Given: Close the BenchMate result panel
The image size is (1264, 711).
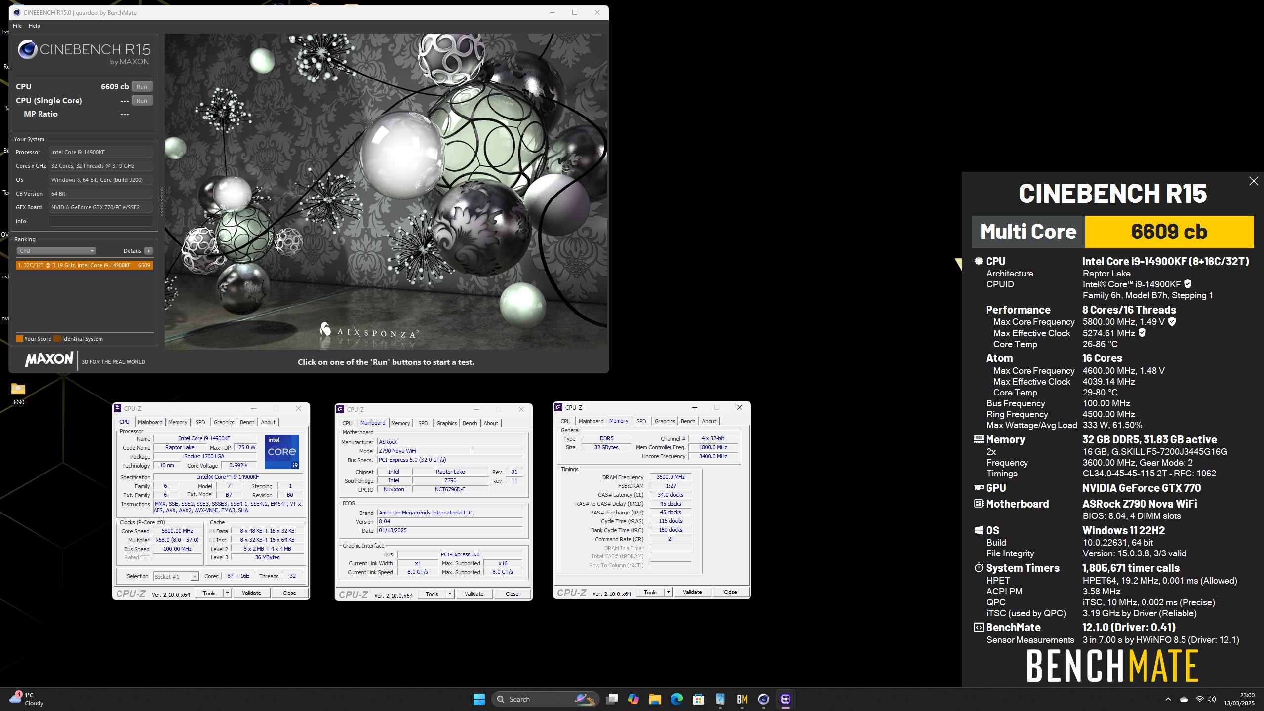Looking at the screenshot, I should [x=1254, y=181].
